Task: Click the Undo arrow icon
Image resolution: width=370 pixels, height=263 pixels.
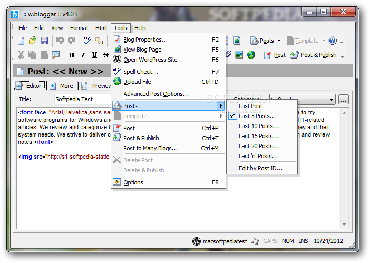Action: tap(60, 41)
